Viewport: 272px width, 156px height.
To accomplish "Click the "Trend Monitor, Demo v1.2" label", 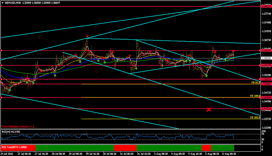I will (18, 127).
